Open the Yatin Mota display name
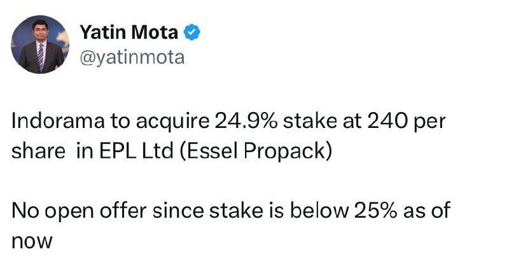The image size is (509, 261). click(129, 32)
